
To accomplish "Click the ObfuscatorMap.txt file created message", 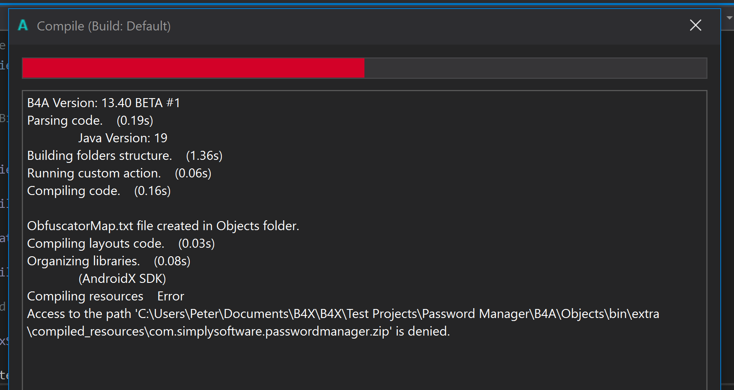I will (163, 226).
